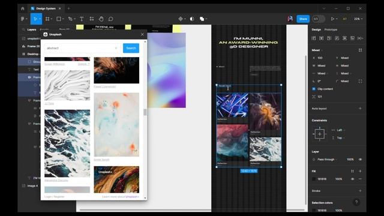Select the Rectangle shape tool
This screenshot has height=216, width=384.
point(59,19)
